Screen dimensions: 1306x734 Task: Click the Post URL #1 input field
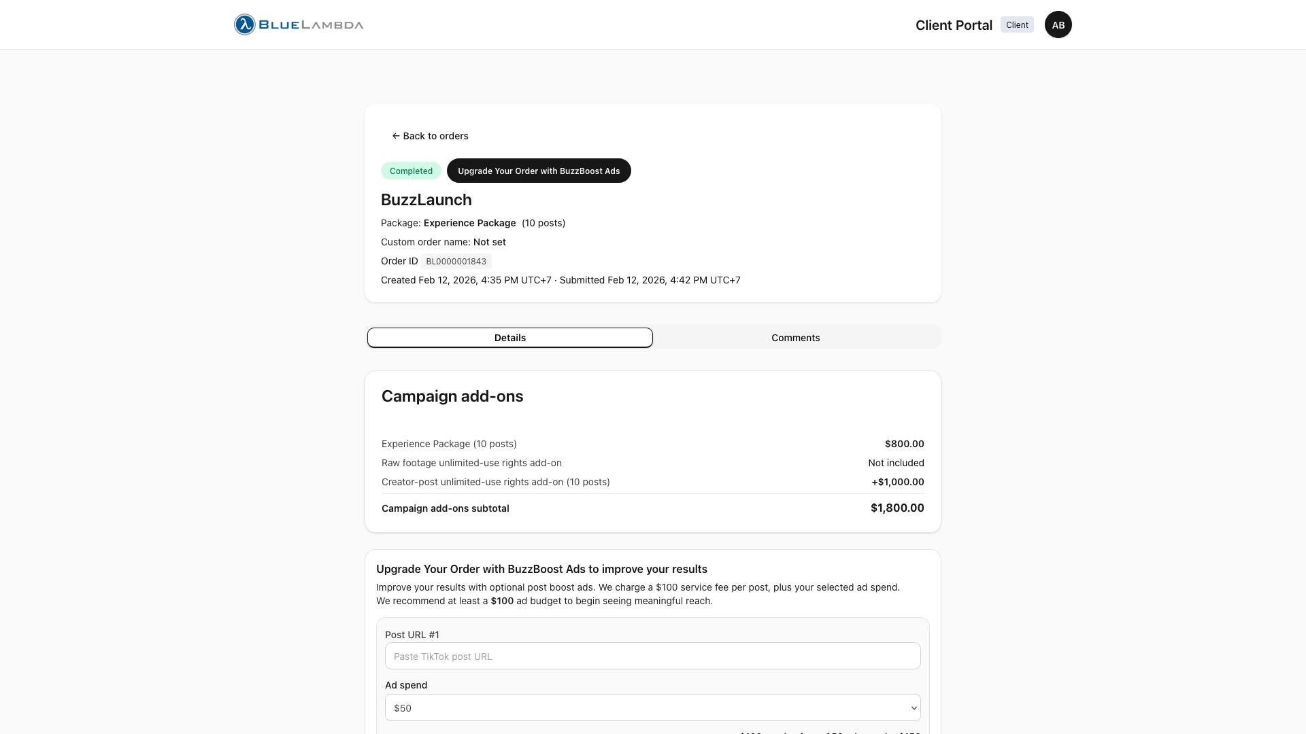click(652, 656)
